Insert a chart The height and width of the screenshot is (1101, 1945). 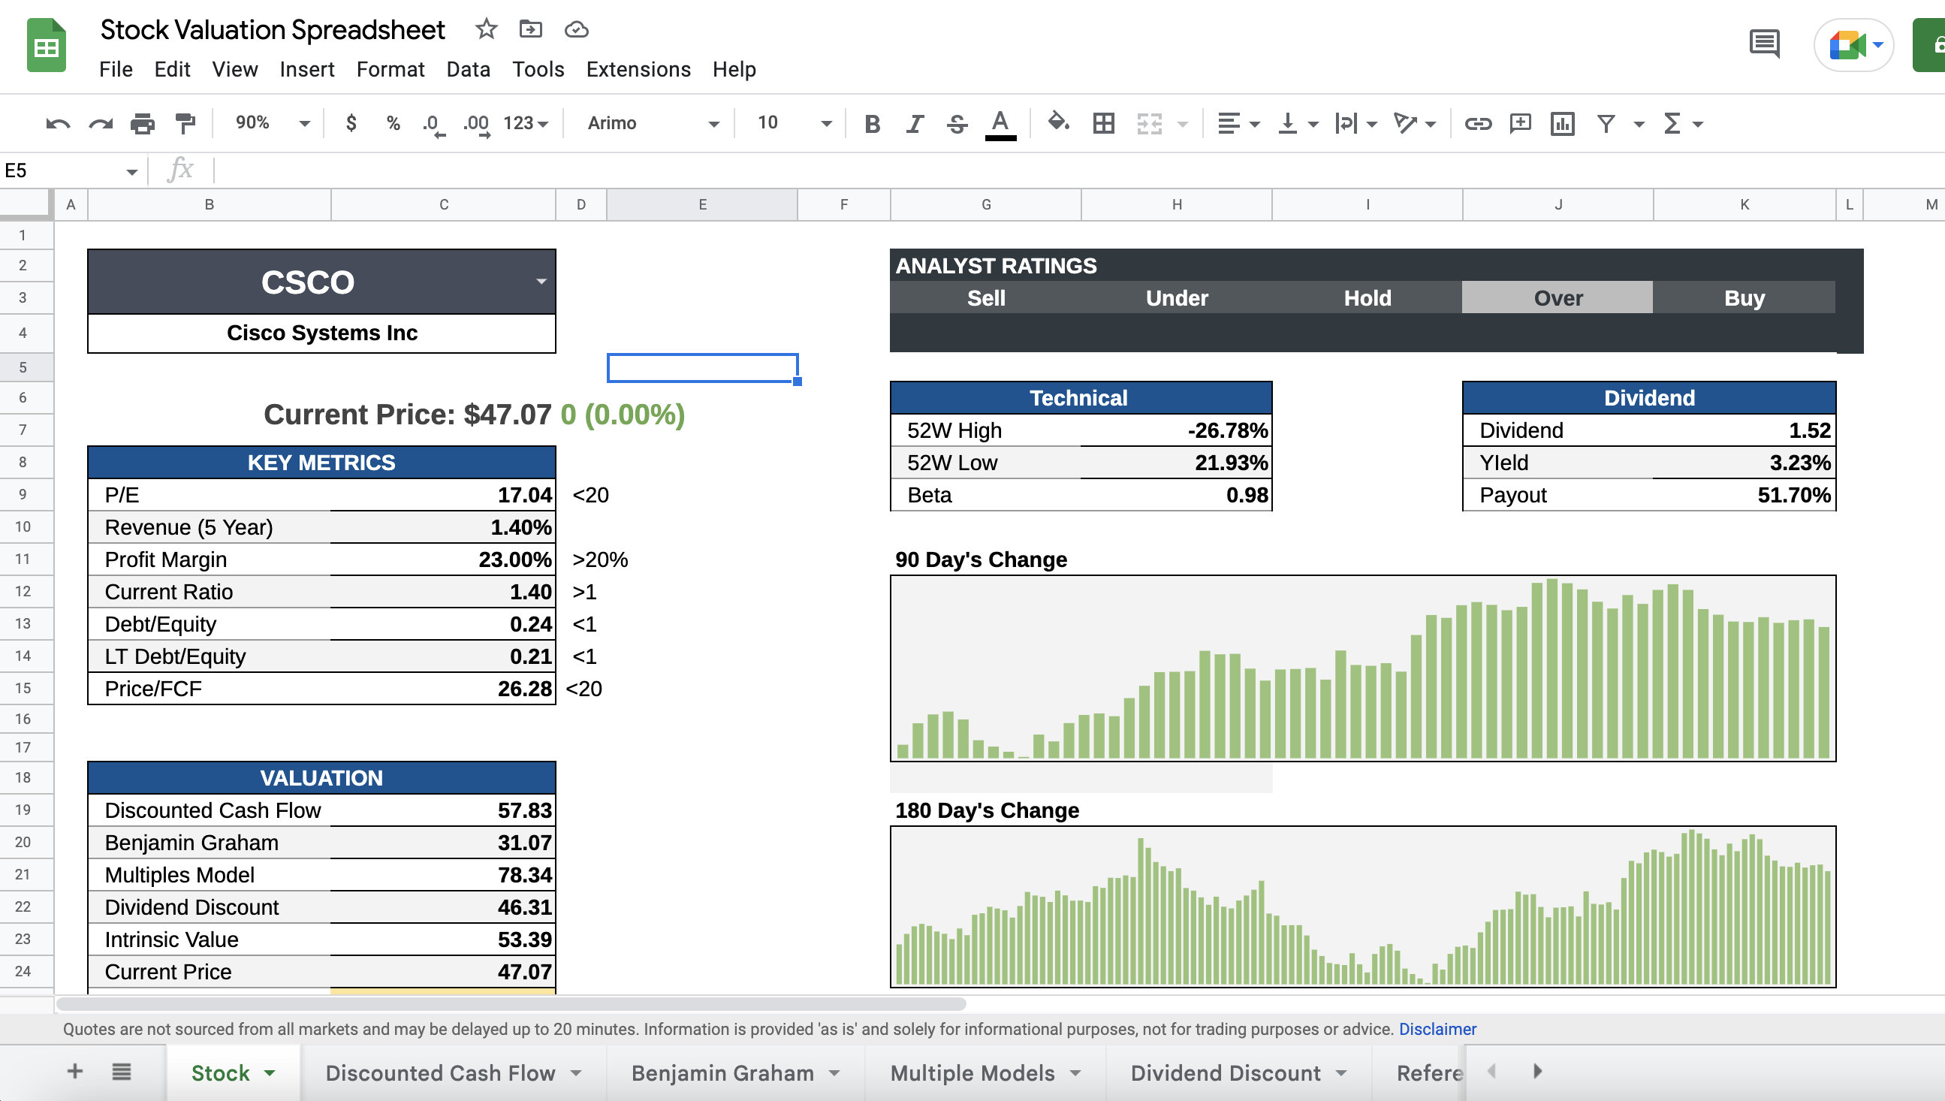1563,123
